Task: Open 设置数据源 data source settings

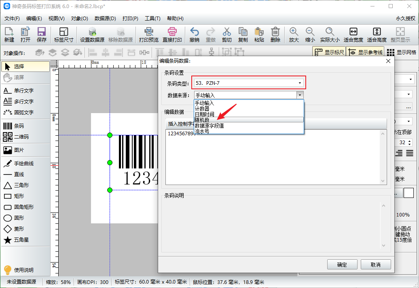Action: 92,35
